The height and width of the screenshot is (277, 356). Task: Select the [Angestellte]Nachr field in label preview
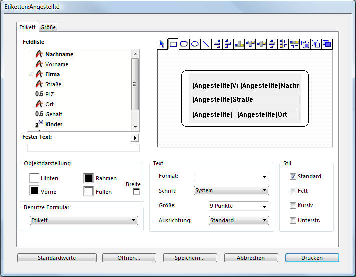click(x=270, y=85)
